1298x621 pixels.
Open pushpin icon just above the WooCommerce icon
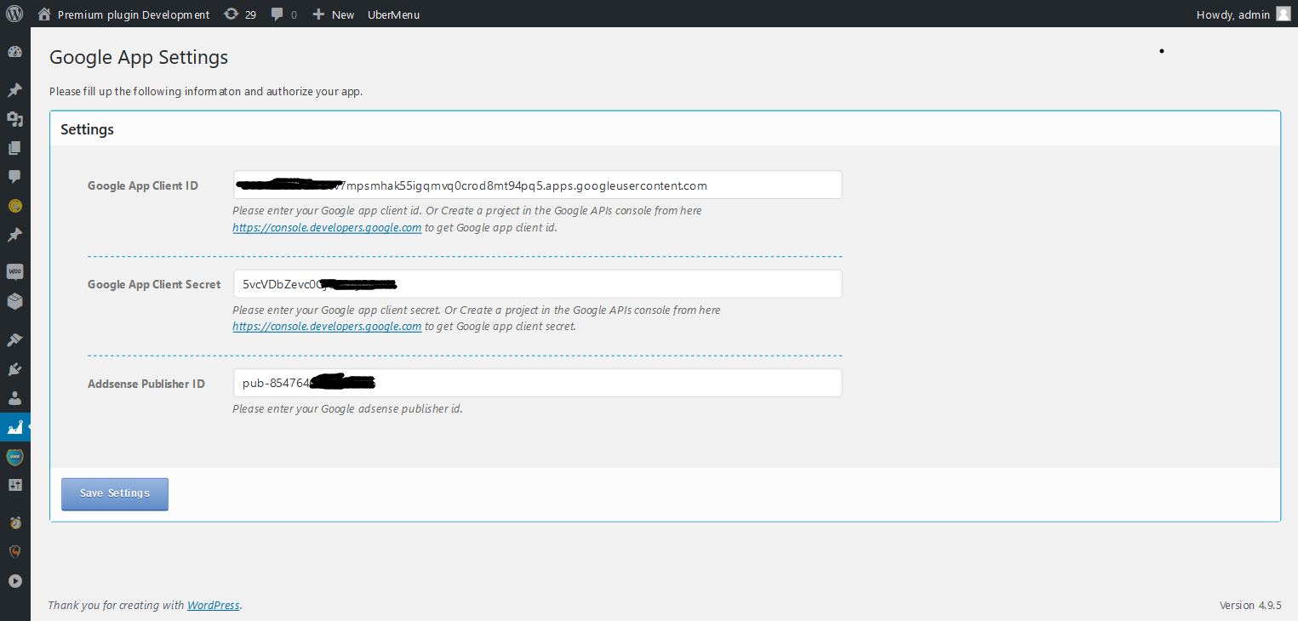point(14,235)
